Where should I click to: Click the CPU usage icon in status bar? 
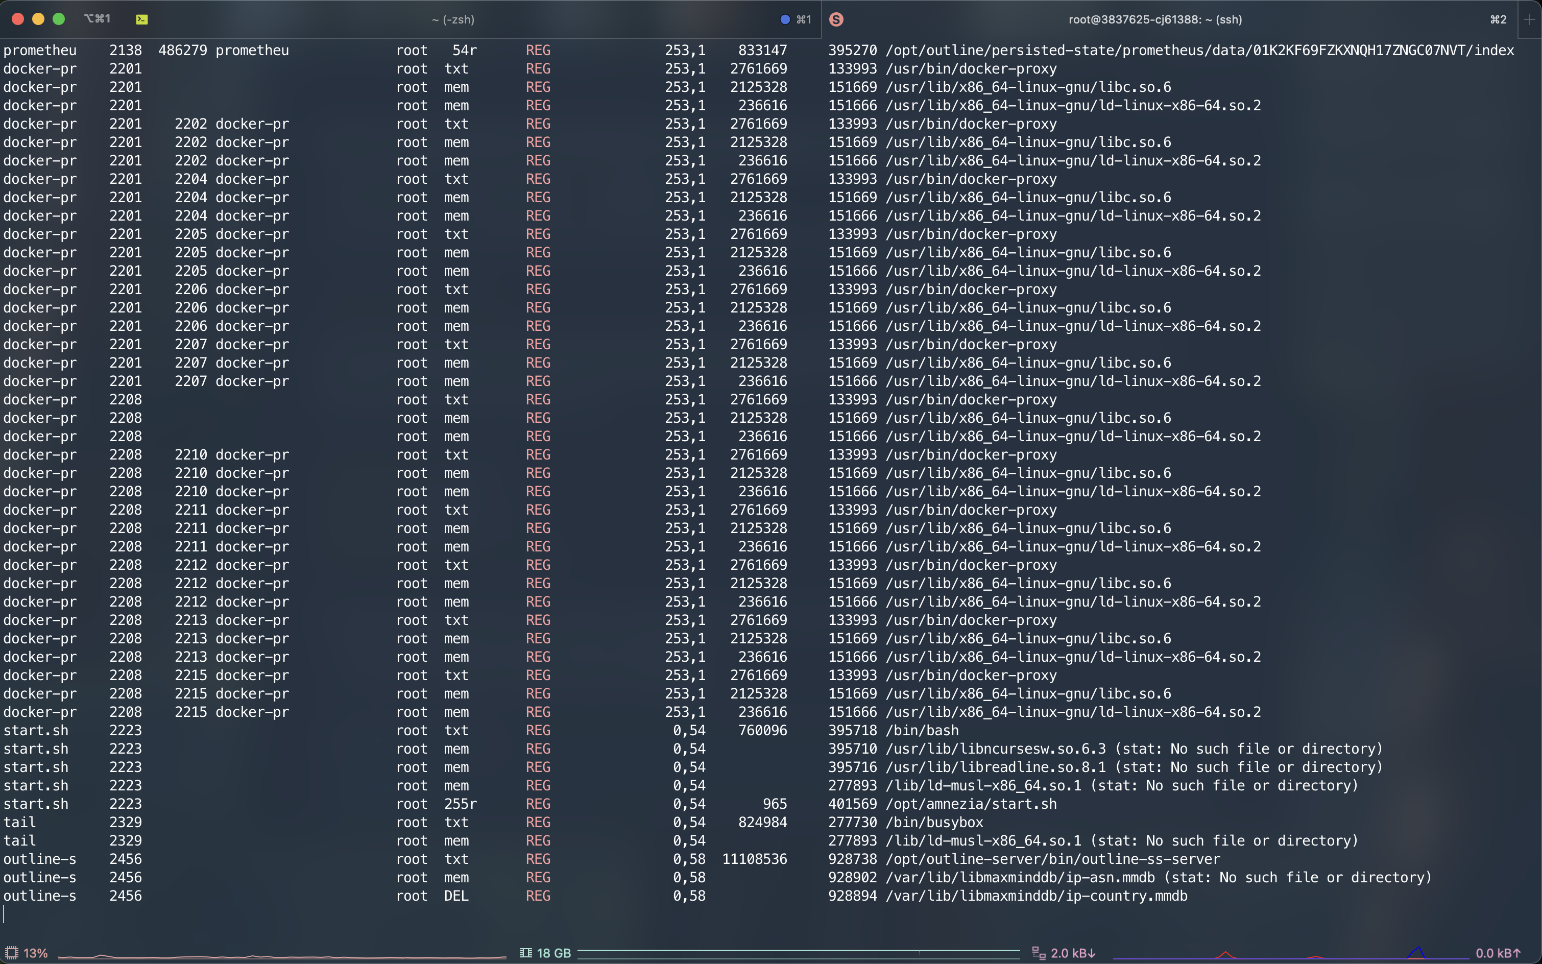point(11,953)
